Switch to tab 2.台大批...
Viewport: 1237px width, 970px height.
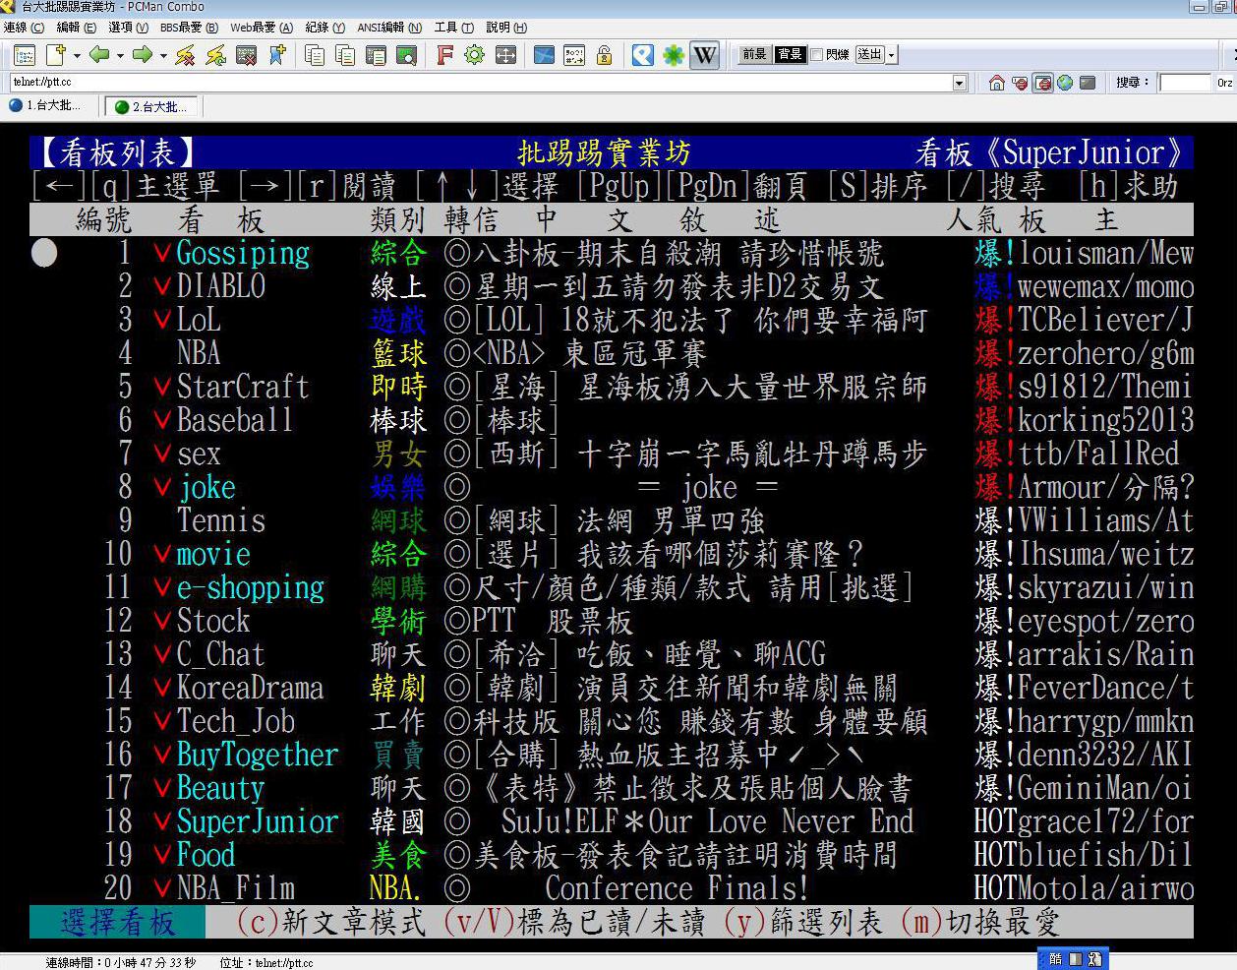[152, 106]
